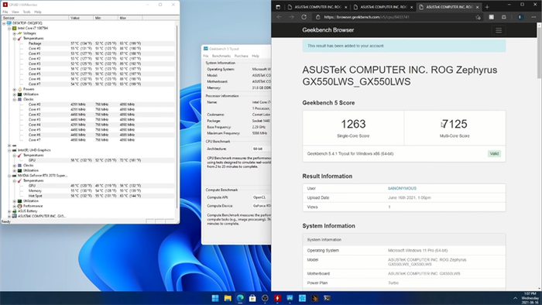Click the browser address bar URL
542x305 pixels.
coord(367,17)
